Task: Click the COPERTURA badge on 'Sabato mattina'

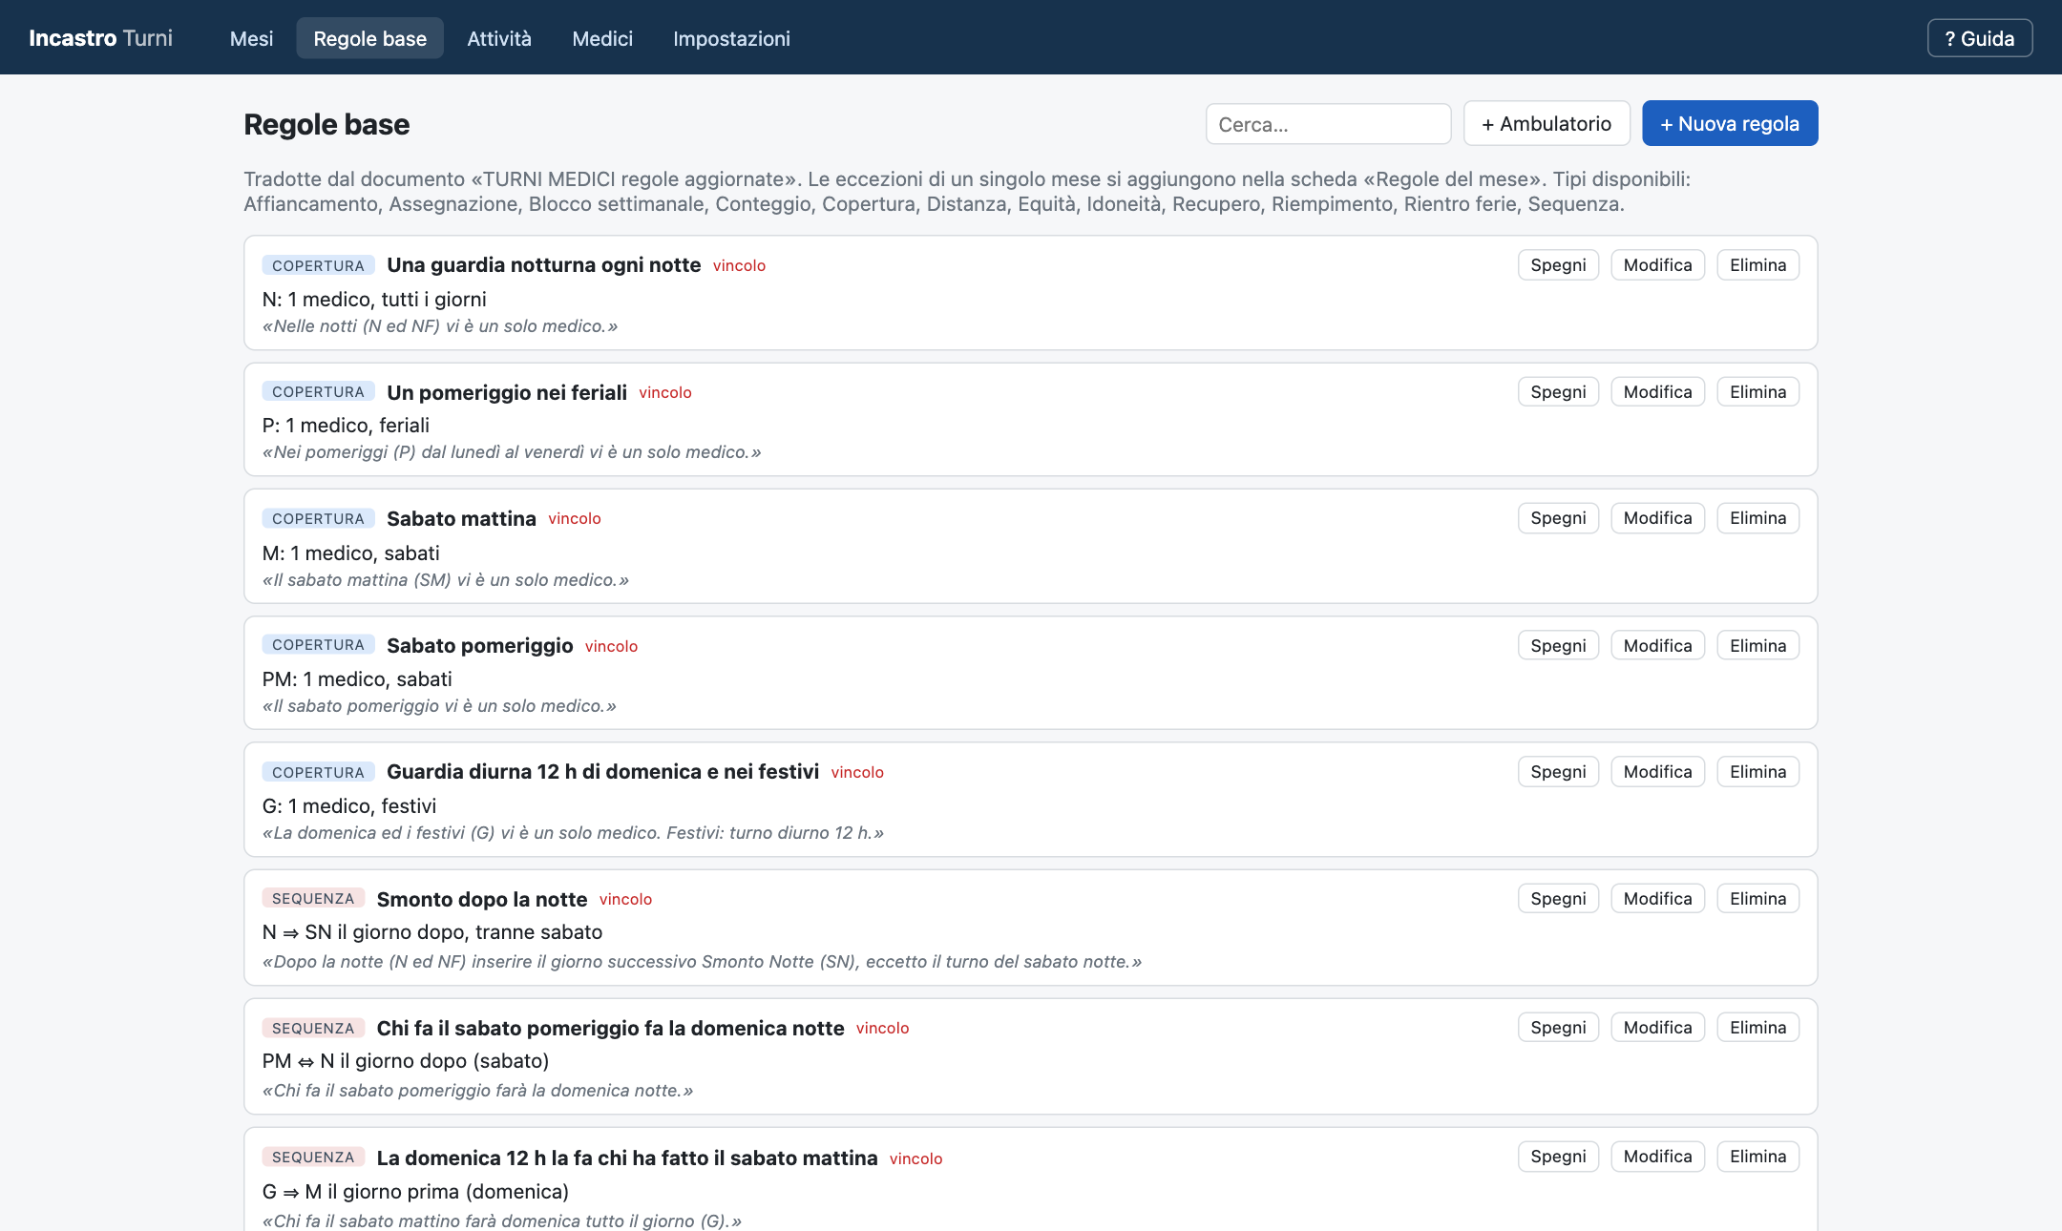Action: (x=318, y=518)
